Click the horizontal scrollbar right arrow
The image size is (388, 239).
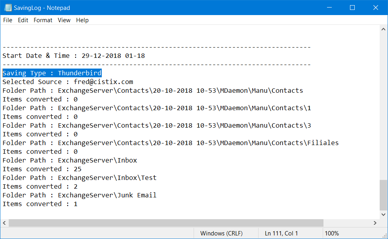[375, 223]
